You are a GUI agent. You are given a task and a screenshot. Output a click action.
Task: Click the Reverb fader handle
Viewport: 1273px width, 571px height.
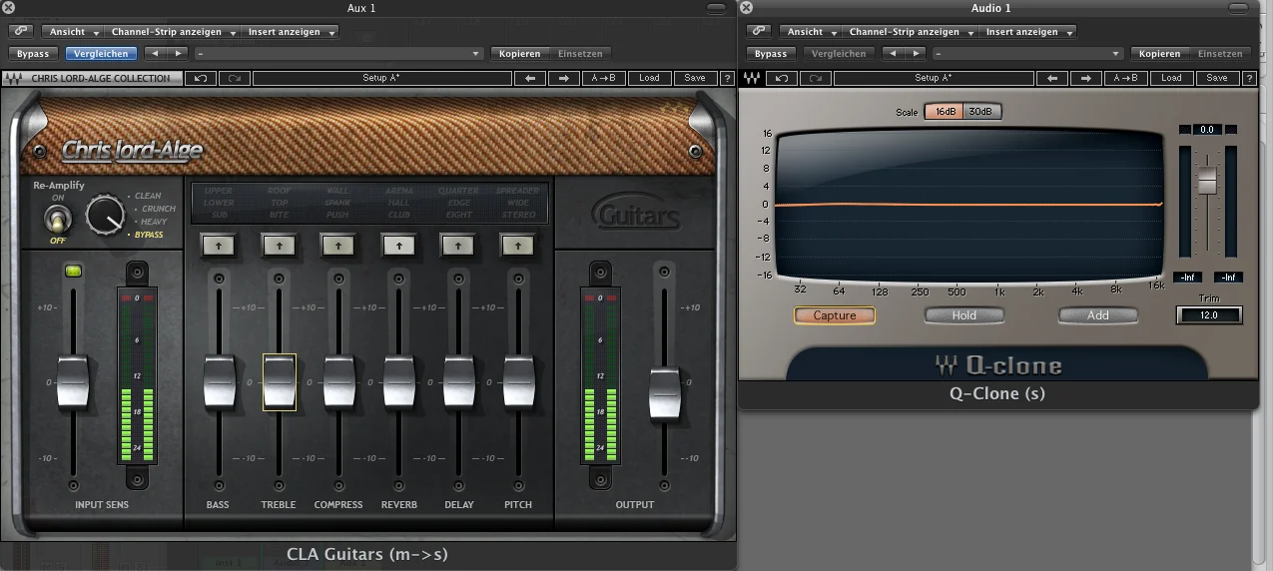(x=399, y=382)
